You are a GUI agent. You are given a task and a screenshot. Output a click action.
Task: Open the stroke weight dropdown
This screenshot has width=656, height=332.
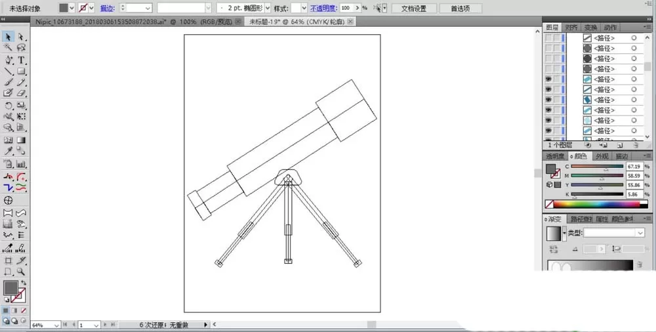click(148, 8)
